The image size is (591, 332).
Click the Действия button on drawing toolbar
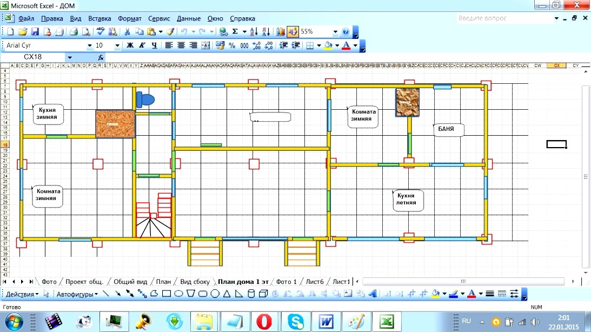22,294
